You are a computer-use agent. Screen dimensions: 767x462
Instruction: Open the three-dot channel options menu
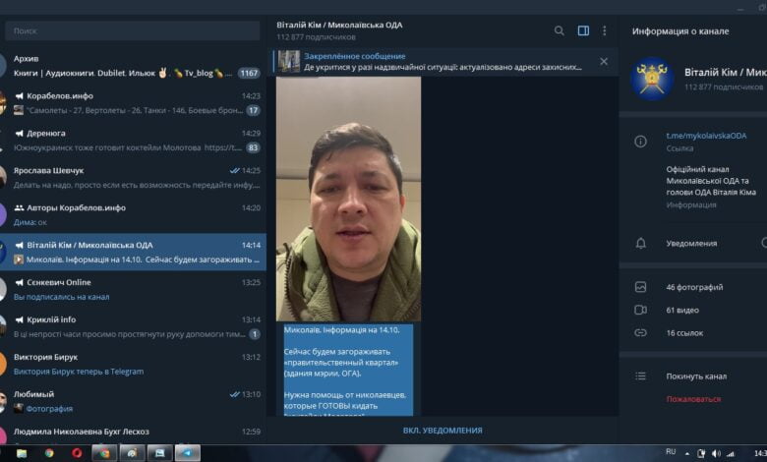(604, 30)
